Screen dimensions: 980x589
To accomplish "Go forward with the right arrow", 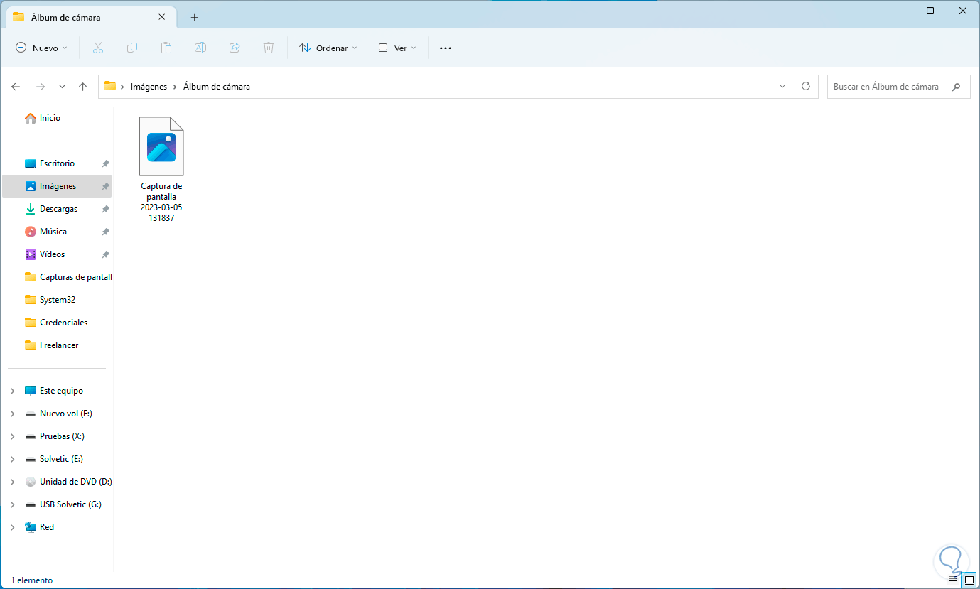I will click(x=41, y=87).
